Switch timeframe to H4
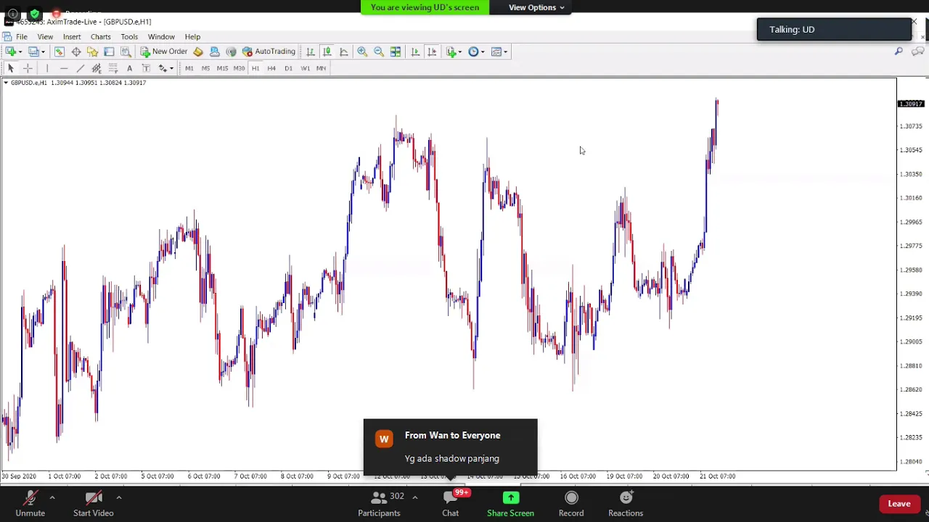Image resolution: width=929 pixels, height=522 pixels. (x=271, y=68)
